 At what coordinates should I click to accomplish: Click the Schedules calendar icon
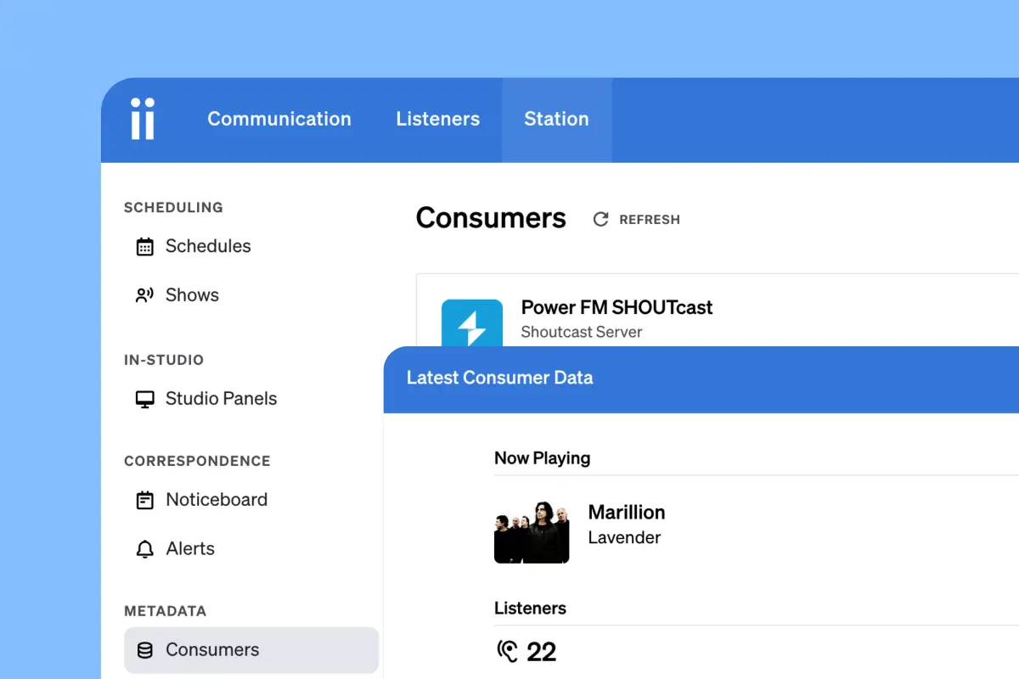pyautogui.click(x=145, y=246)
